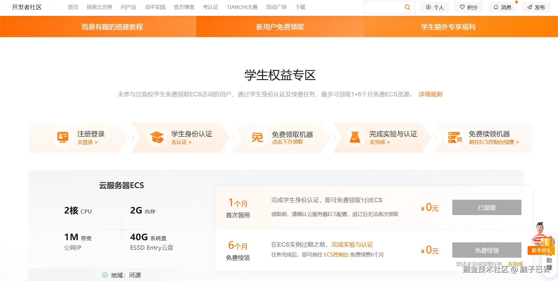The height and width of the screenshot is (281, 558).
Task: Click the 学生身份认证 graduation cap icon
Action: click(157, 137)
